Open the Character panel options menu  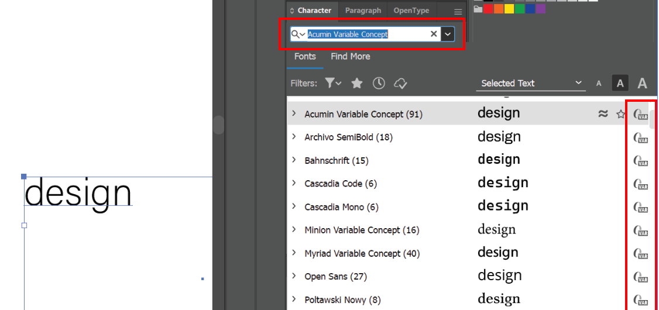pos(458,12)
